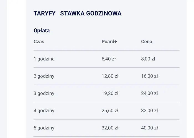Click the 8,00 zł price
The height and width of the screenshot is (138, 194).
point(148,59)
